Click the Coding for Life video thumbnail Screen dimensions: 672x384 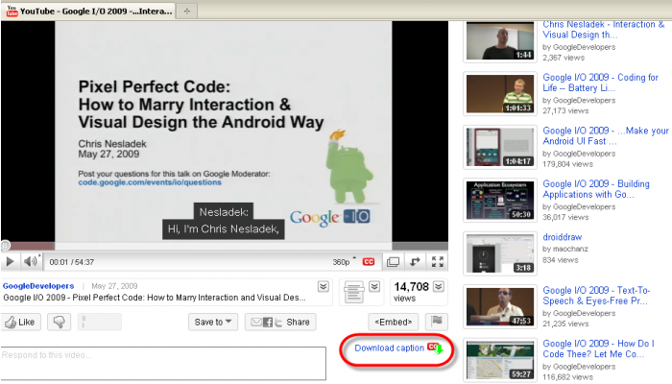click(x=500, y=94)
